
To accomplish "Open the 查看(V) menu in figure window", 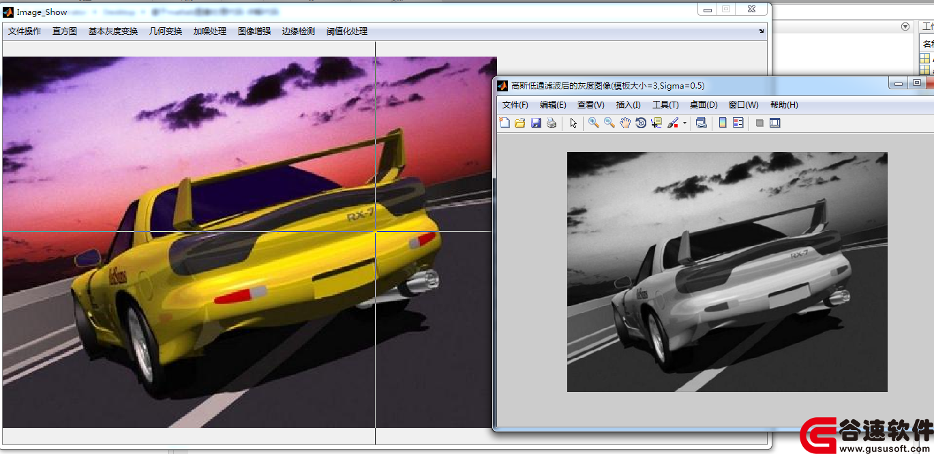I will point(591,105).
